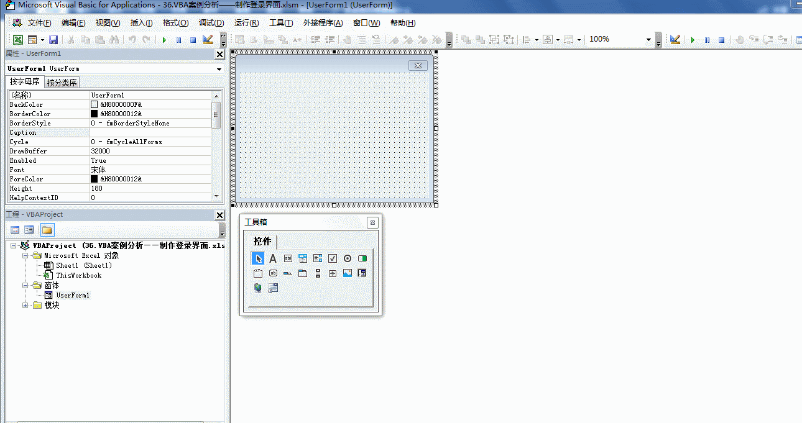
Task: Open the 调试(D) menu
Action: coord(211,23)
